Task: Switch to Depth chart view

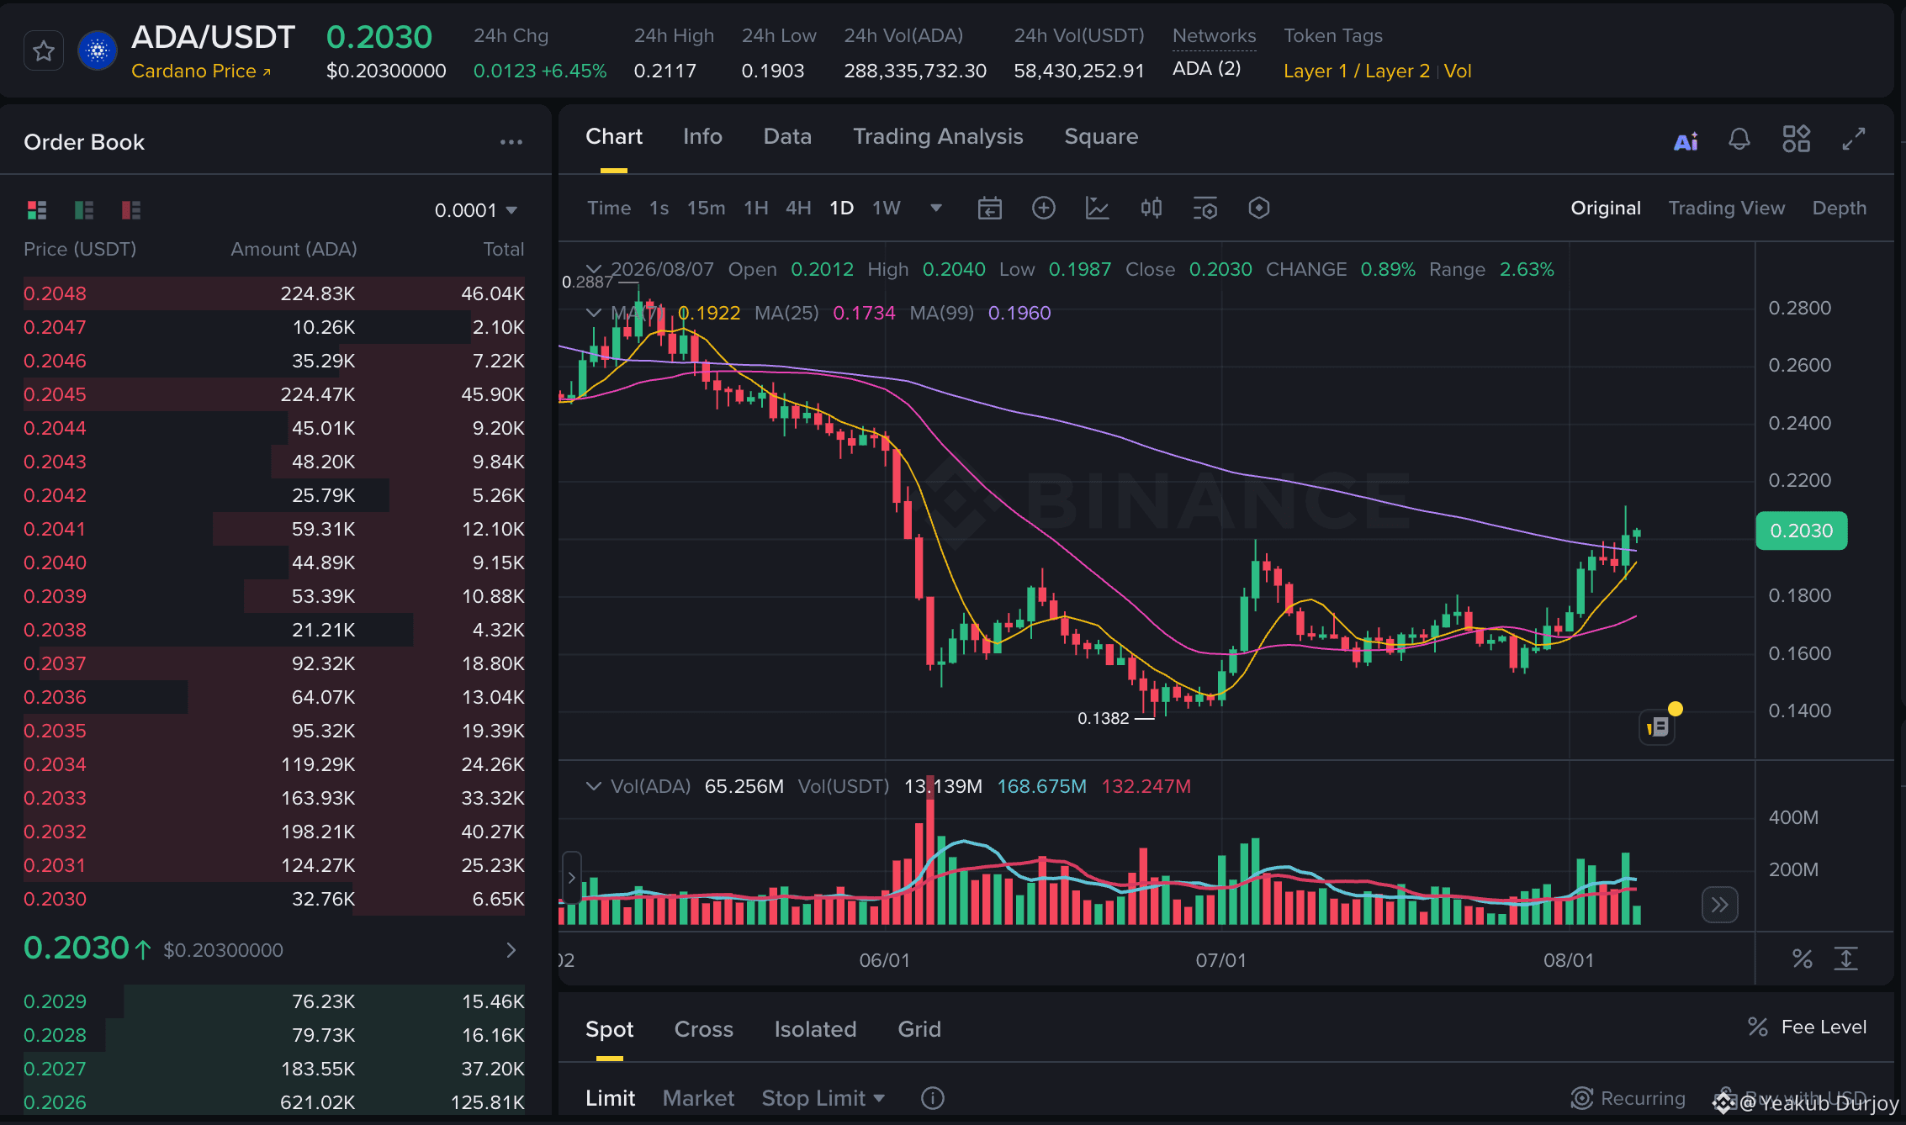Action: click(1839, 208)
